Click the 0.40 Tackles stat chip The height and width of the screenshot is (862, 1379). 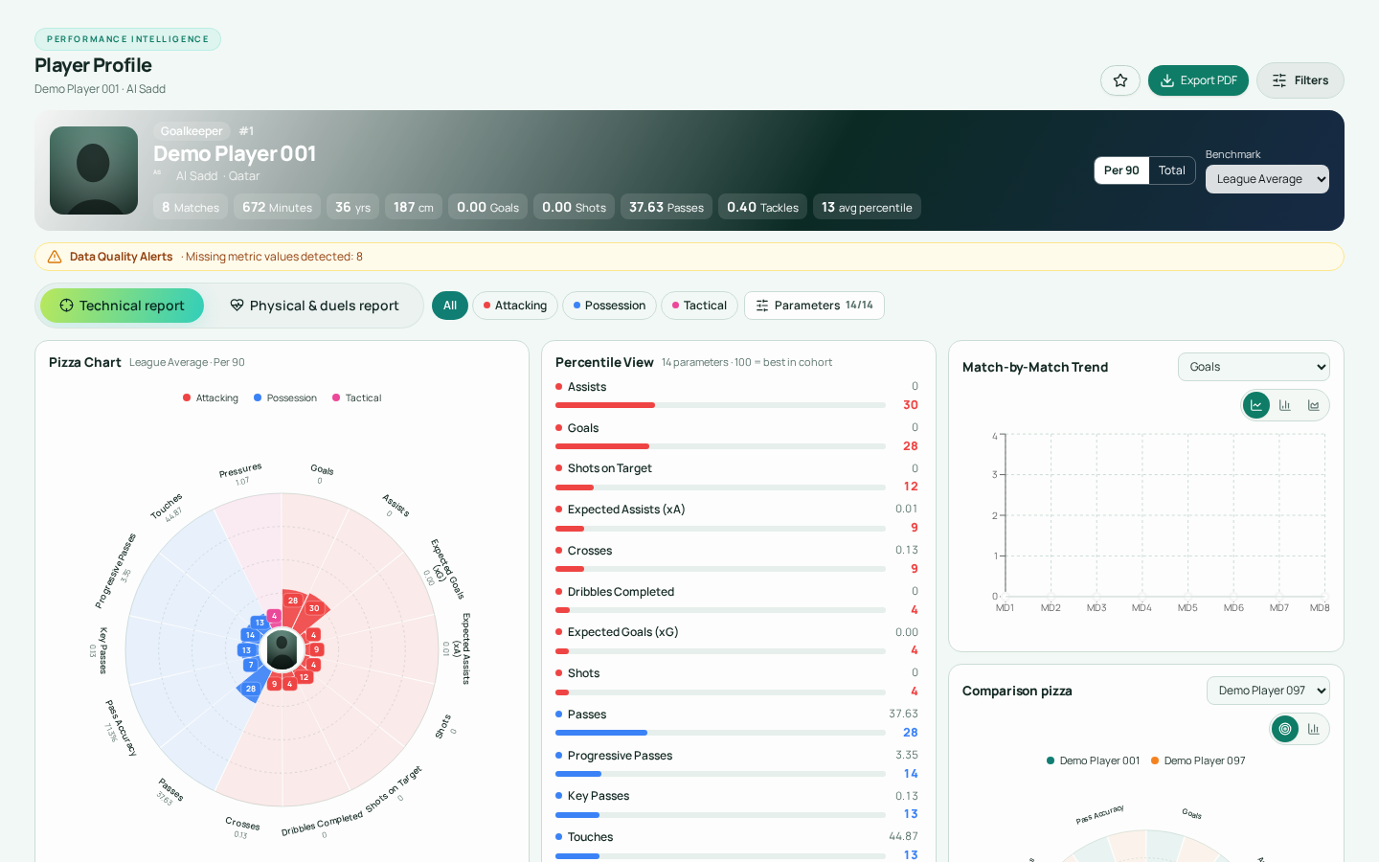[x=762, y=207]
